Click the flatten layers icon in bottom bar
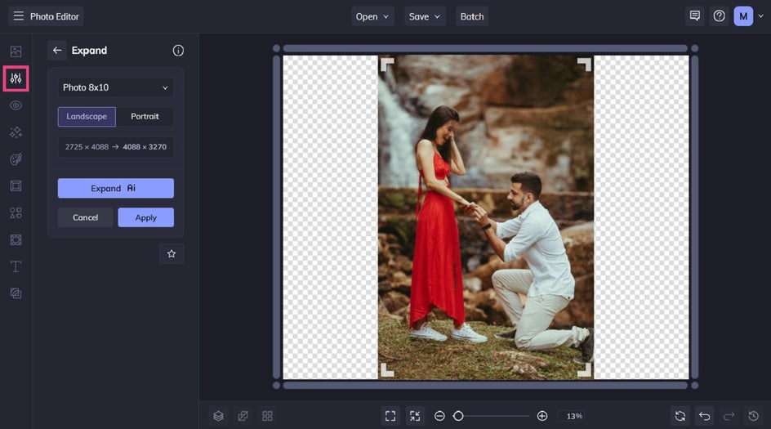The height and width of the screenshot is (429, 771). click(243, 416)
